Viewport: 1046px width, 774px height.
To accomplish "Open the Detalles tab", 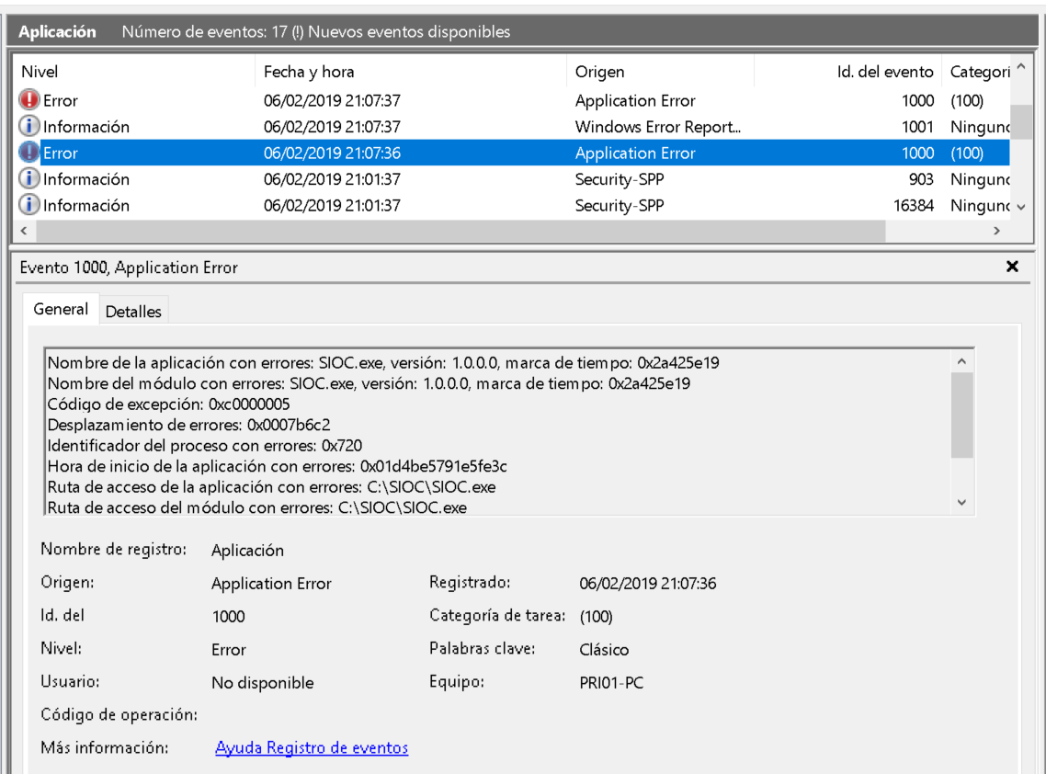I will point(133,312).
